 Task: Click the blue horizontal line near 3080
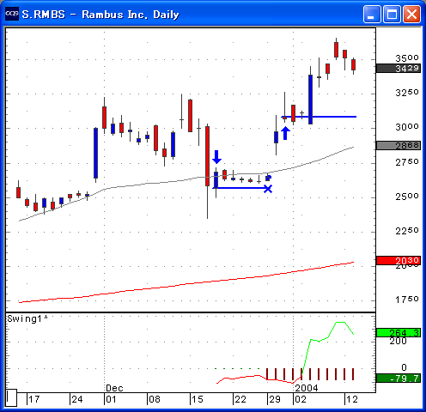[319, 117]
